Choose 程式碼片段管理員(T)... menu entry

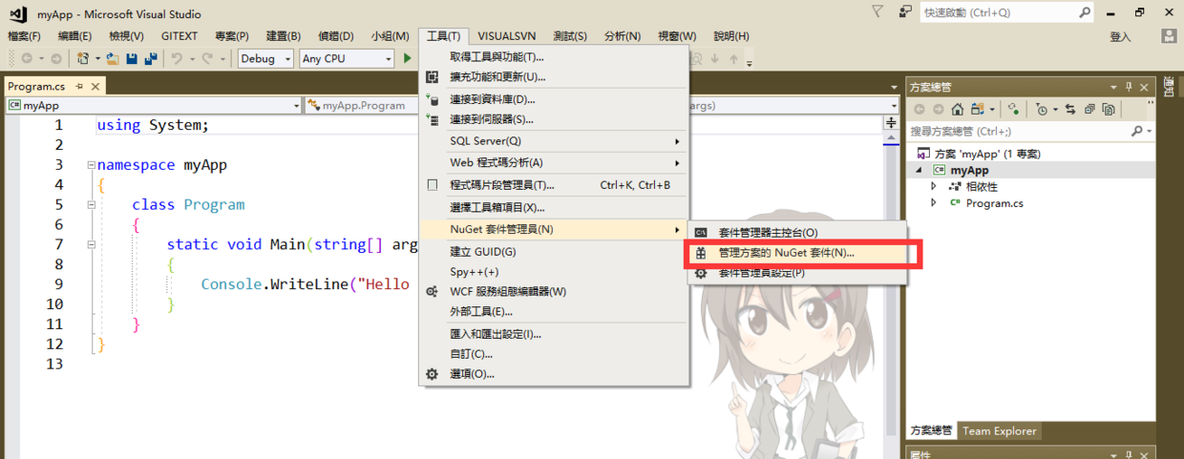tap(554, 185)
